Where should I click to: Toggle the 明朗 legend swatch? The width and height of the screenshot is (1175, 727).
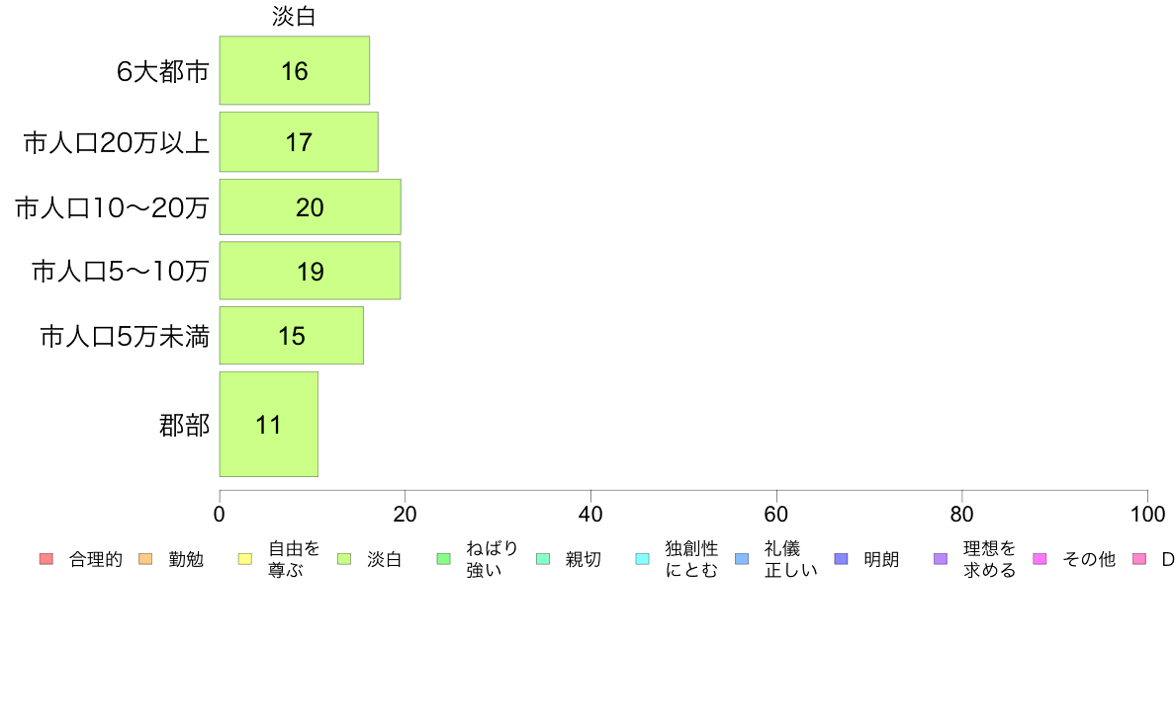coord(841,559)
